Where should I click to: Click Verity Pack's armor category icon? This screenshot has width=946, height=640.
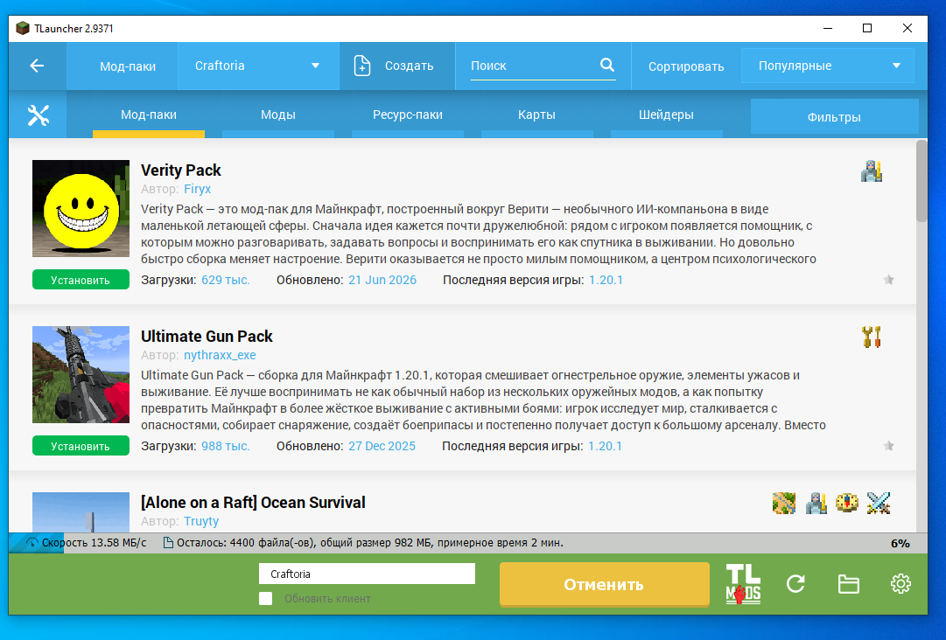click(x=872, y=171)
